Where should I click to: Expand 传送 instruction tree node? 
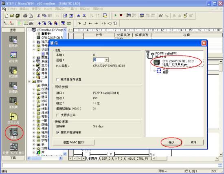pyautogui.click(x=34, y=129)
